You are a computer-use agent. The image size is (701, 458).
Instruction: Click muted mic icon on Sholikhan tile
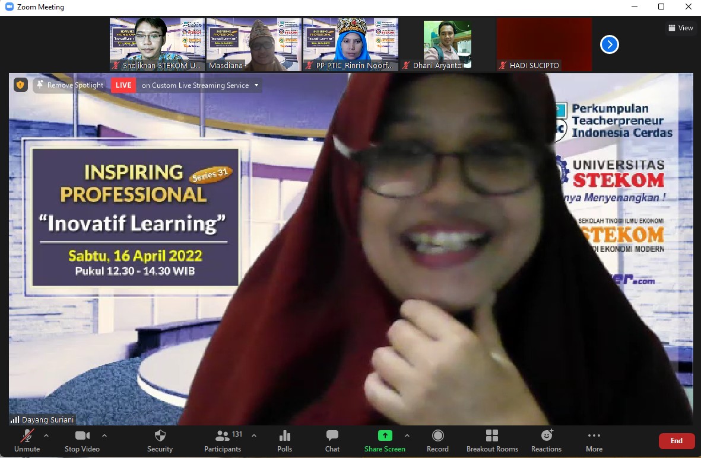116,65
